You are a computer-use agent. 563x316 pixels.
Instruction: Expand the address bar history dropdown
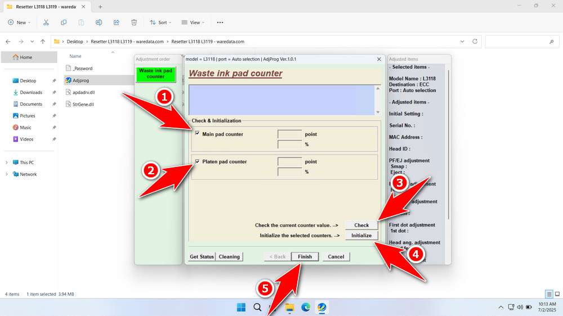[x=462, y=42]
